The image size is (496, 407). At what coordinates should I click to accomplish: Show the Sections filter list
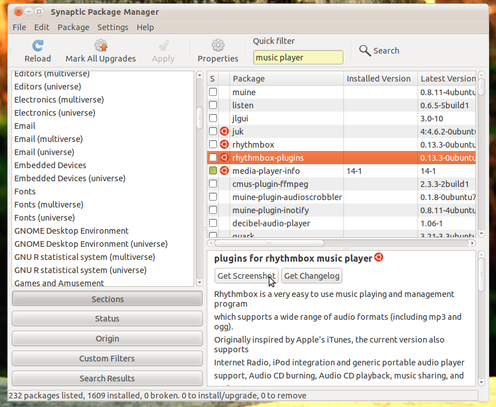click(x=107, y=299)
